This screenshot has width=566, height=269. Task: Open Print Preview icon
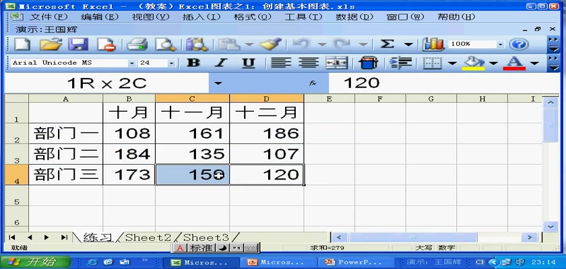(x=164, y=44)
